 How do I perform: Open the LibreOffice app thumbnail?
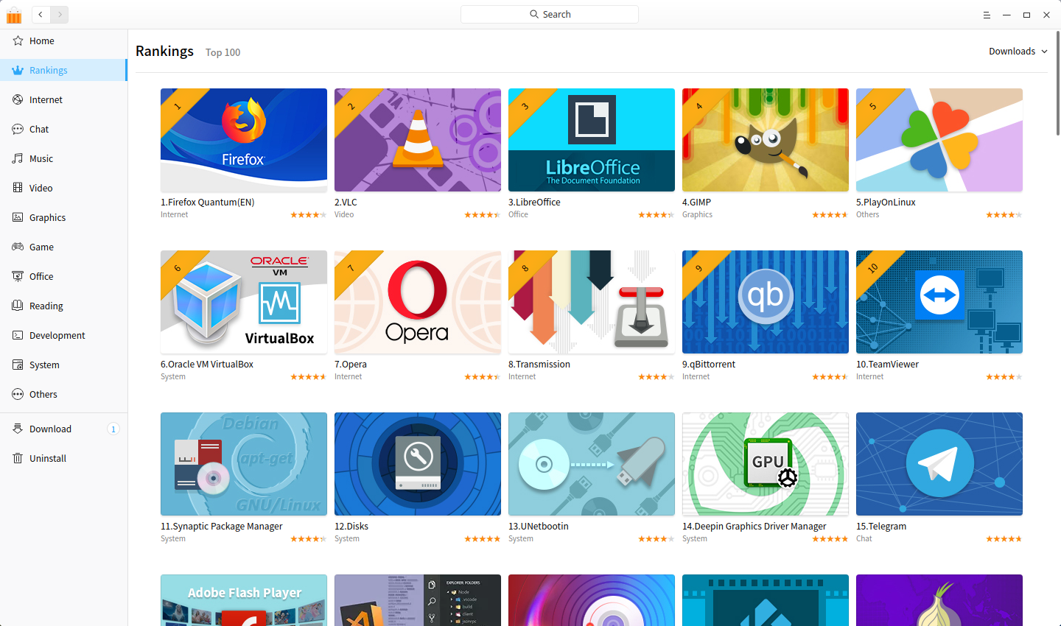[x=592, y=140]
